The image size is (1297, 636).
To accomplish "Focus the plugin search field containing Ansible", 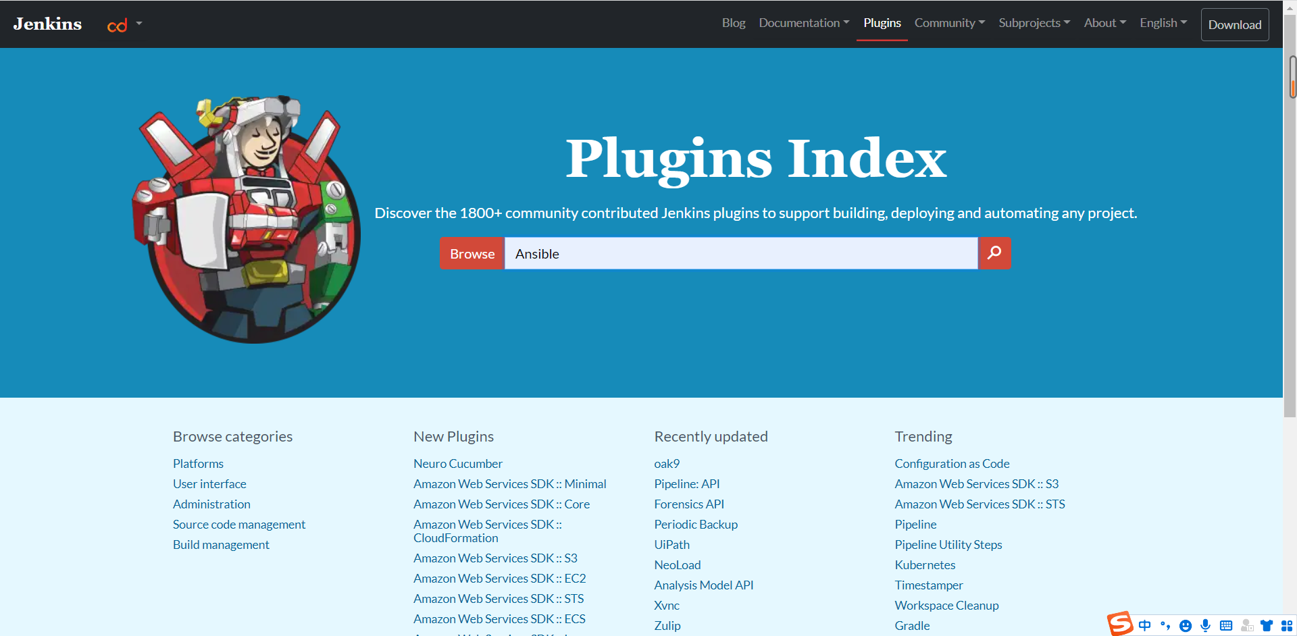I will pos(741,253).
